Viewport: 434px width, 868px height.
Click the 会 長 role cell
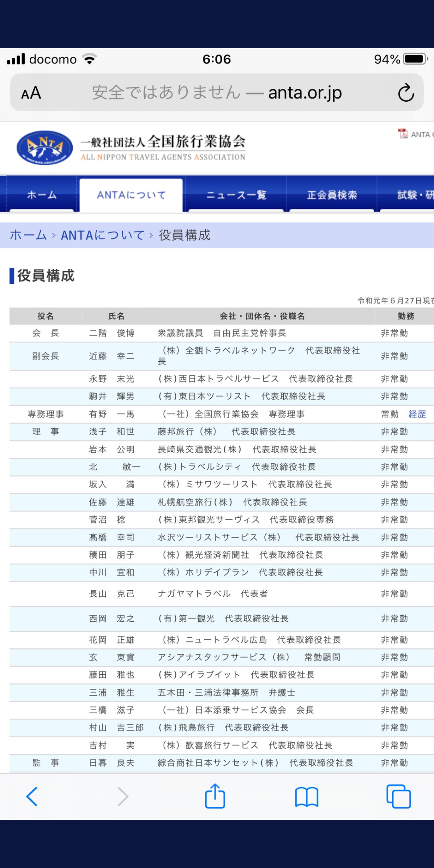coord(46,333)
